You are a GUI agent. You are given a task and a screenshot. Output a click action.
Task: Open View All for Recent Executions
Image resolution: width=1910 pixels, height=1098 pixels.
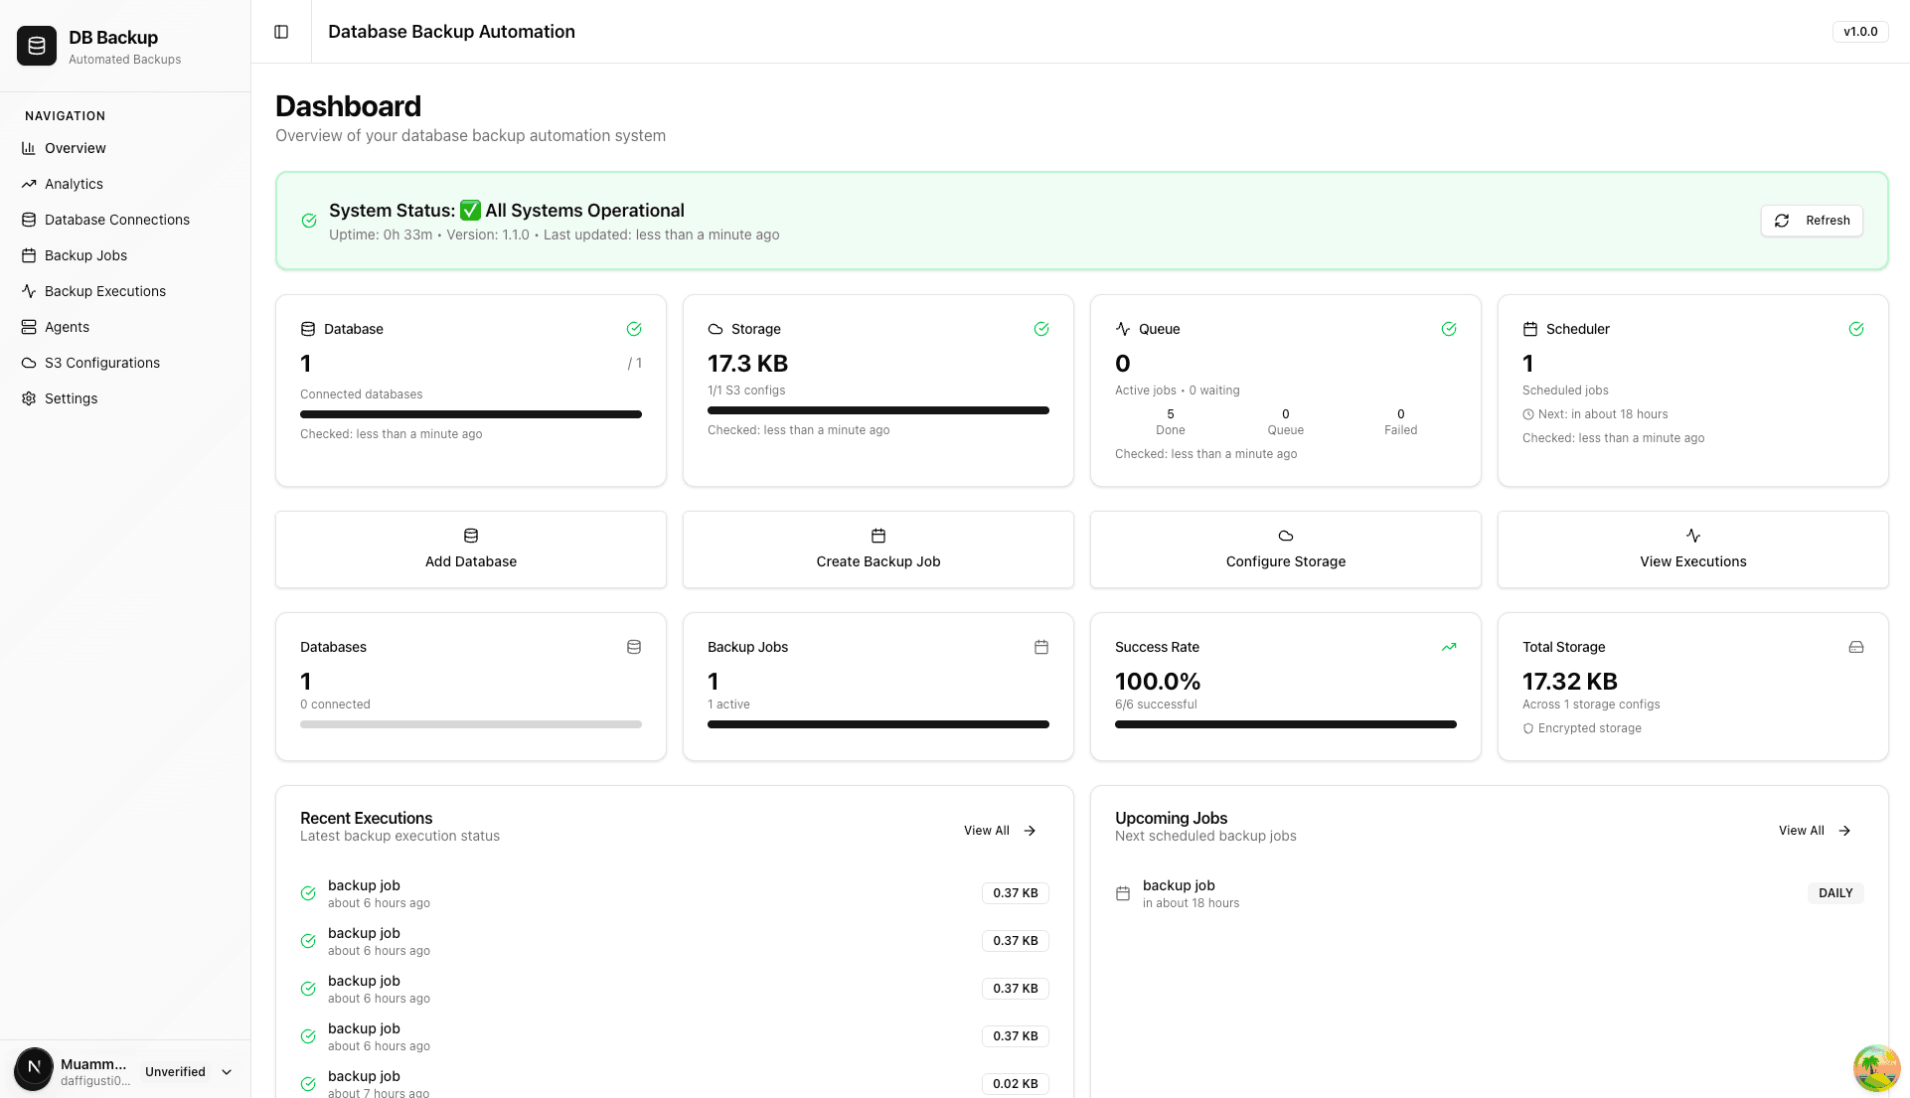coord(999,831)
